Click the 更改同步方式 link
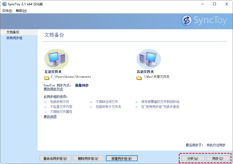 point(53,89)
